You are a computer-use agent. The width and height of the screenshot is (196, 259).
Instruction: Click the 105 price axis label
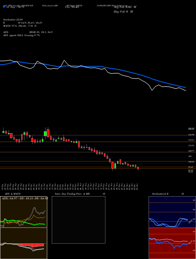tap(190, 156)
